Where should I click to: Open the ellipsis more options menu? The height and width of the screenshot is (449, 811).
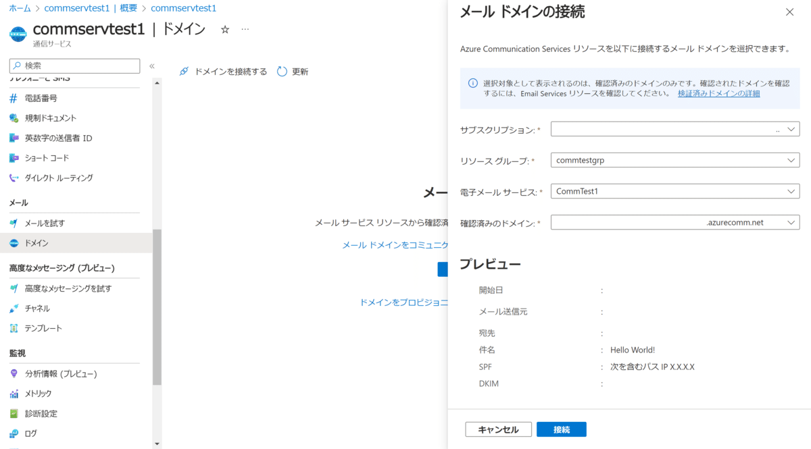click(245, 30)
